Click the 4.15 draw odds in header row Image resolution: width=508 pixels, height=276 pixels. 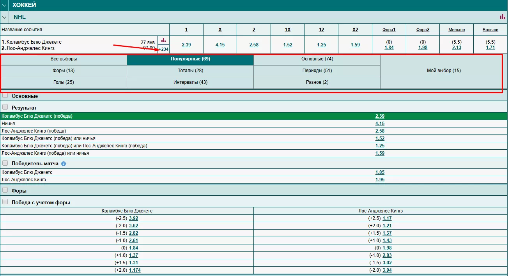pyautogui.click(x=220, y=45)
